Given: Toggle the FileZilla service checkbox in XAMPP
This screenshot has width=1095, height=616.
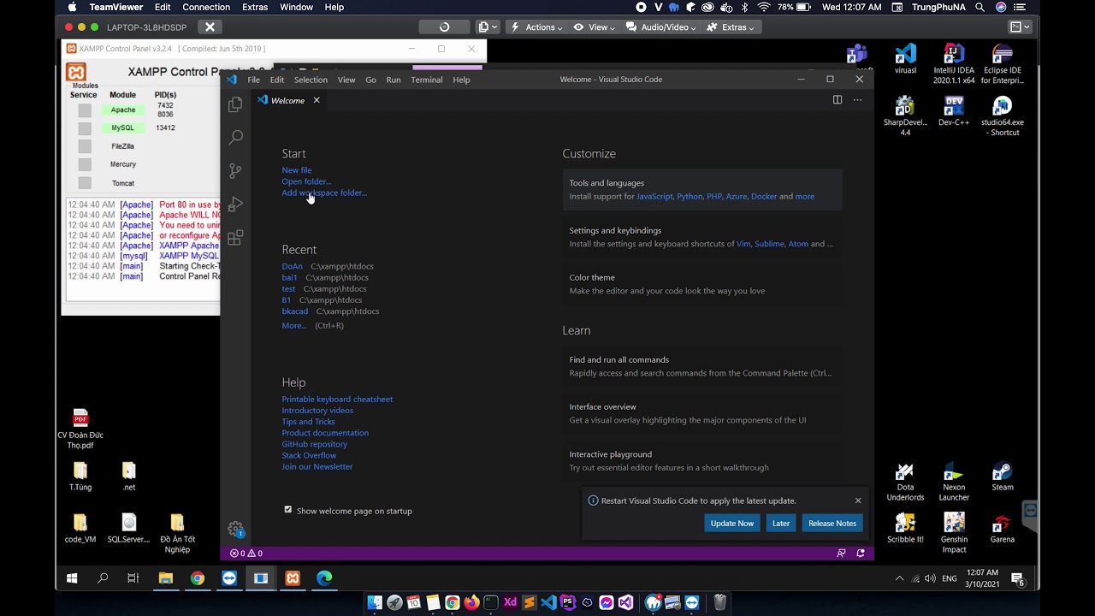Looking at the screenshot, I should 85,146.
